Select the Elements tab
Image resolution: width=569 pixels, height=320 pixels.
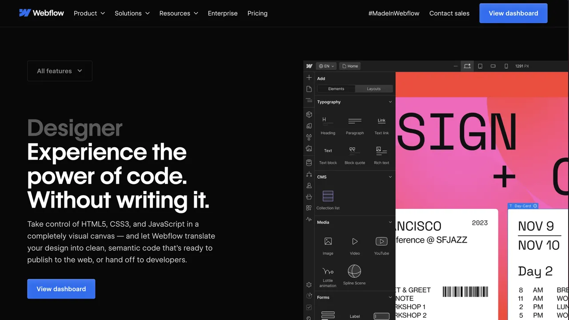click(x=336, y=89)
